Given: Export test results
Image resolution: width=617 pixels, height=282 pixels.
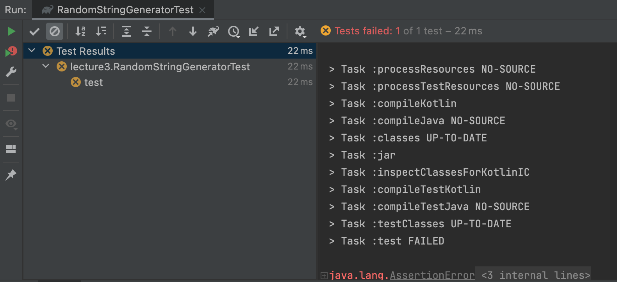Looking at the screenshot, I should 274,31.
